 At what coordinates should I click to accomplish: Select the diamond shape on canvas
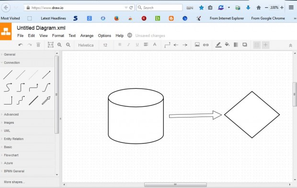coord(252,115)
